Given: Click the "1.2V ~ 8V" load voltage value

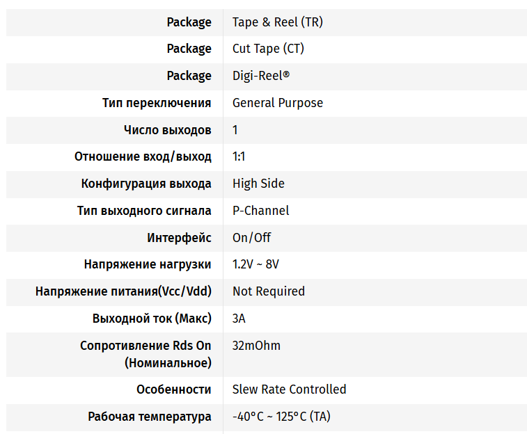Looking at the screenshot, I should tap(255, 264).
